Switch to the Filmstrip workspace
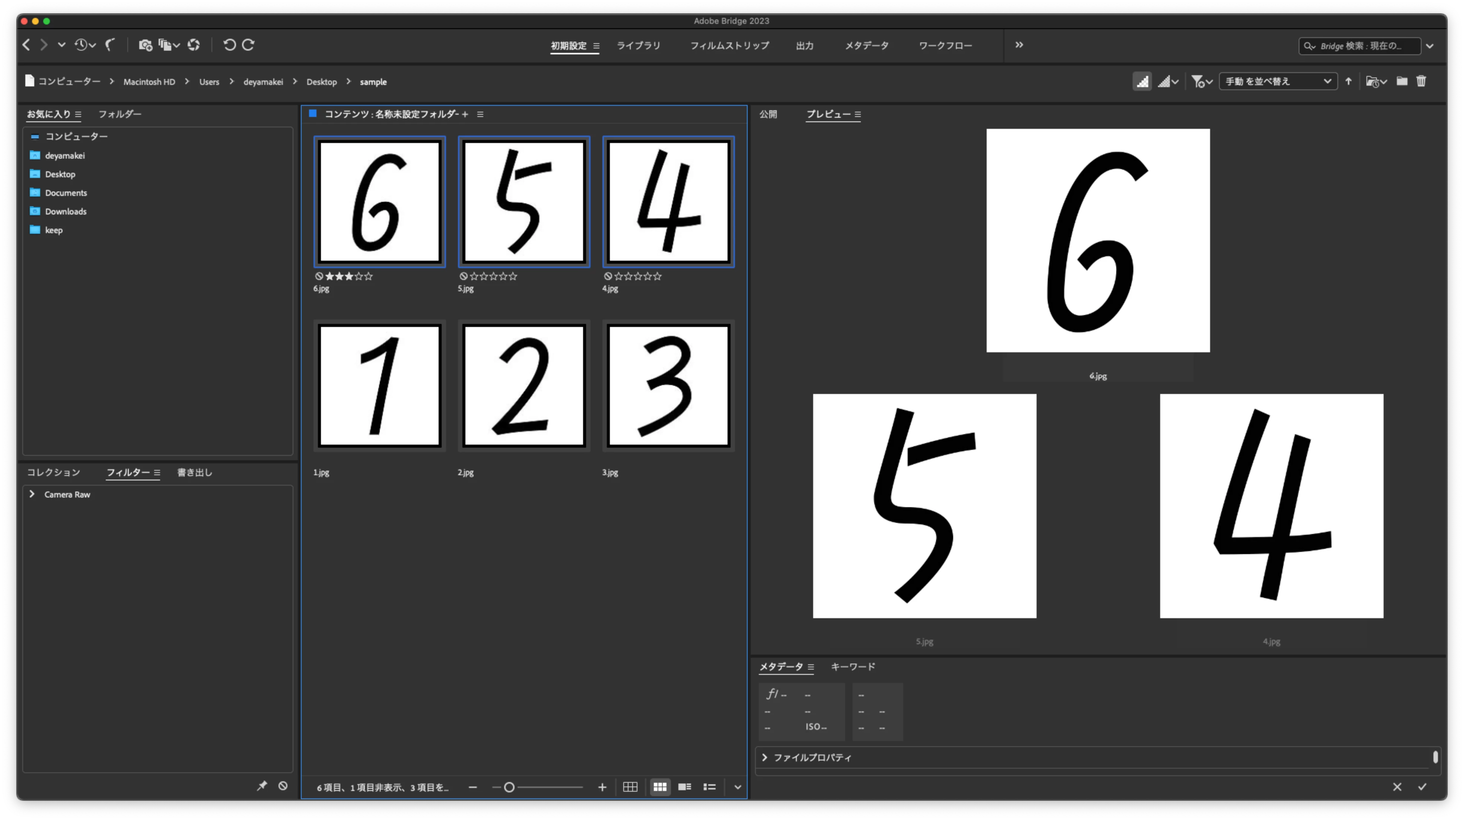This screenshot has height=820, width=1464. (729, 45)
